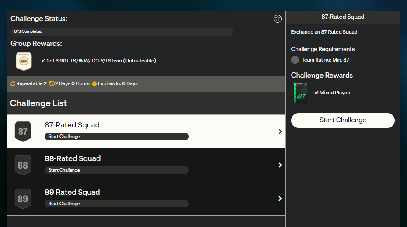
Task: Click the Repeatable refresh icon
Action: point(13,84)
